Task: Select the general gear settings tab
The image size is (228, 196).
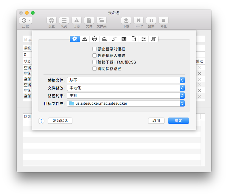Action: pyautogui.click(x=75, y=39)
